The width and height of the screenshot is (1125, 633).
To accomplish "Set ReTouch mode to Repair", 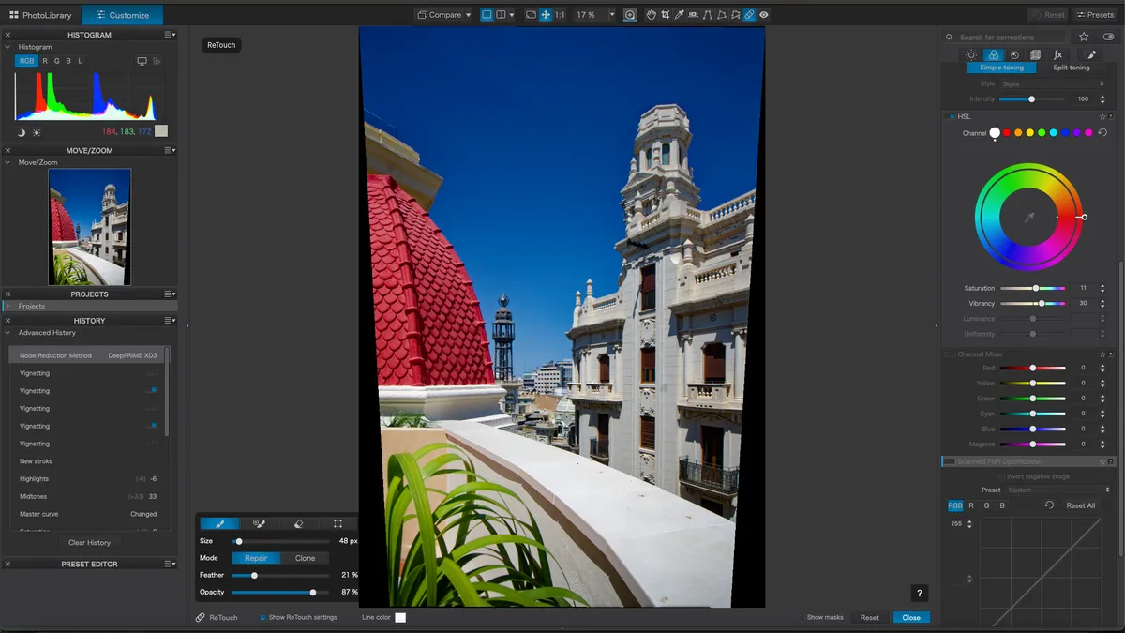I will 256,558.
